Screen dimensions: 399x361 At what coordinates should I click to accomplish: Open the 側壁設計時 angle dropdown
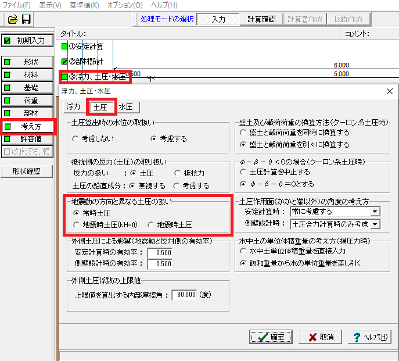[x=335, y=224]
